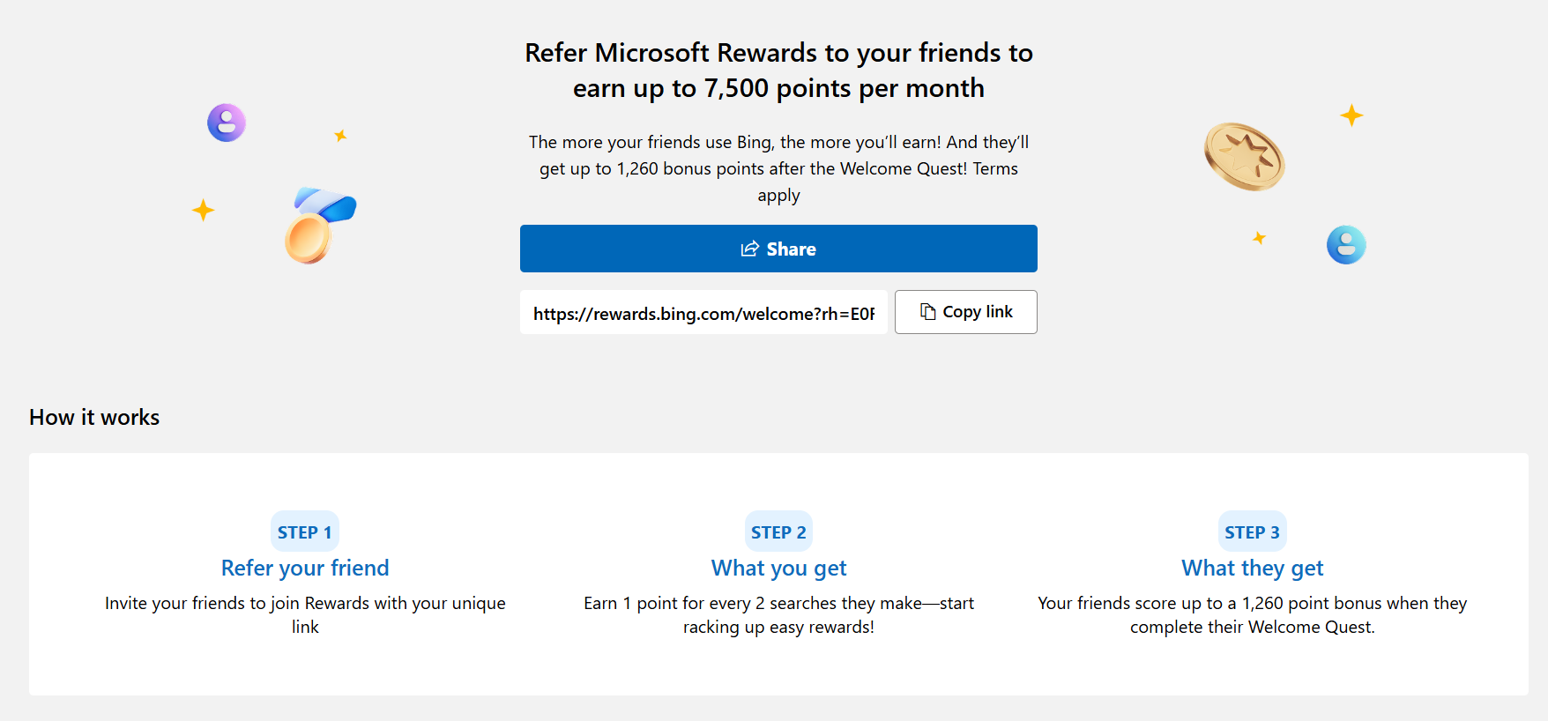Click the gold Rewards coin illustration
The height and width of the screenshot is (721, 1548).
[x=1243, y=159]
